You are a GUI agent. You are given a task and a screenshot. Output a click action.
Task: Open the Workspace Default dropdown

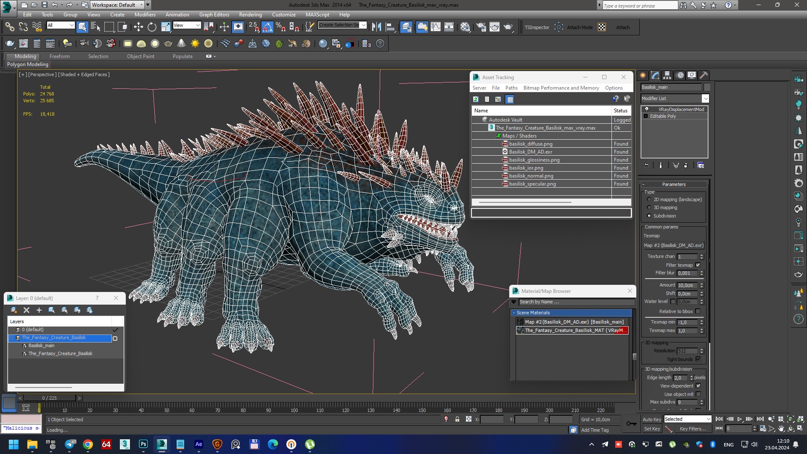[117, 5]
